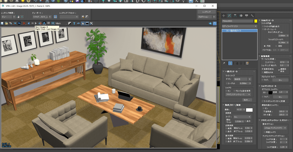Switch to the Display panel tab
Image resolution: width=293 pixels, height=152 pixels.
pyautogui.click(x=246, y=16)
